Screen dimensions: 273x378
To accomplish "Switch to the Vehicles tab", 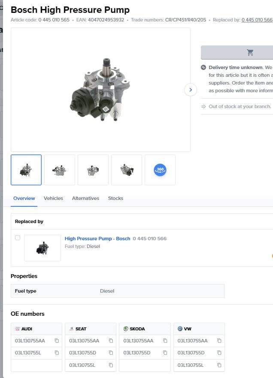I will click(53, 198).
